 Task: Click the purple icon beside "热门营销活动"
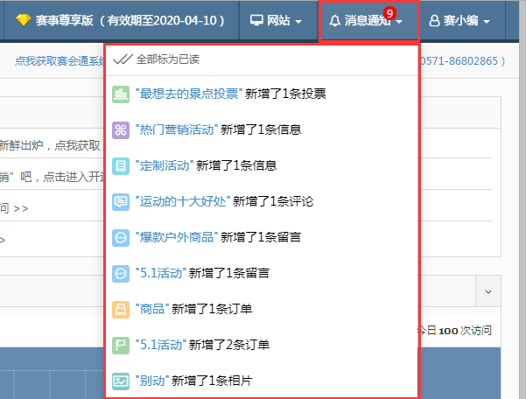pos(121,129)
